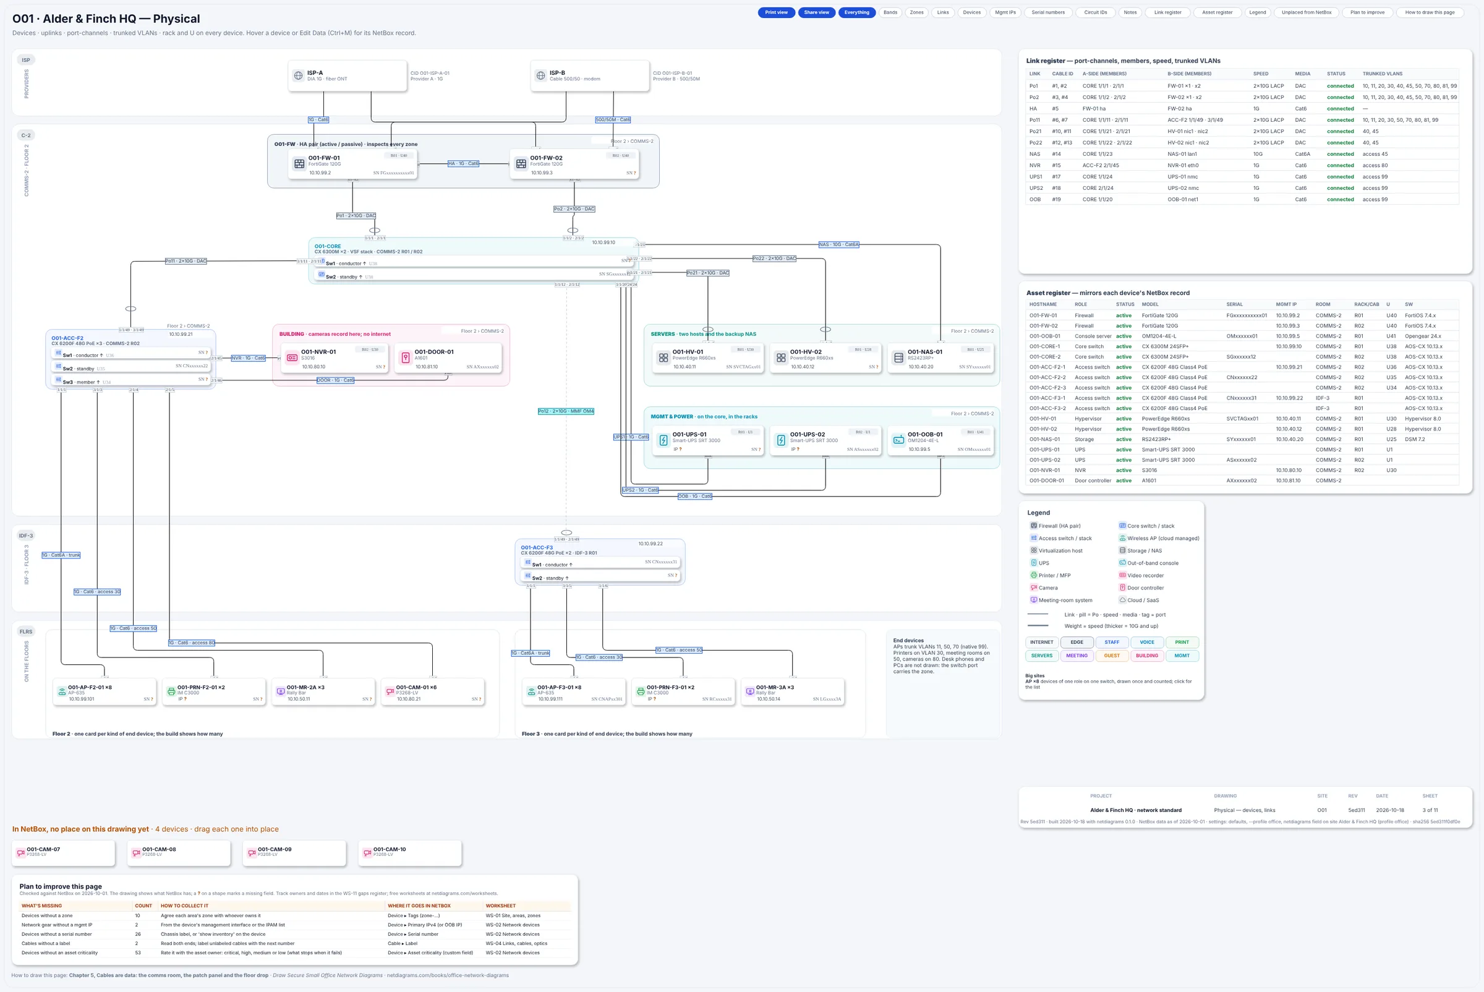Select the GUEST zone color chip

click(1111, 656)
